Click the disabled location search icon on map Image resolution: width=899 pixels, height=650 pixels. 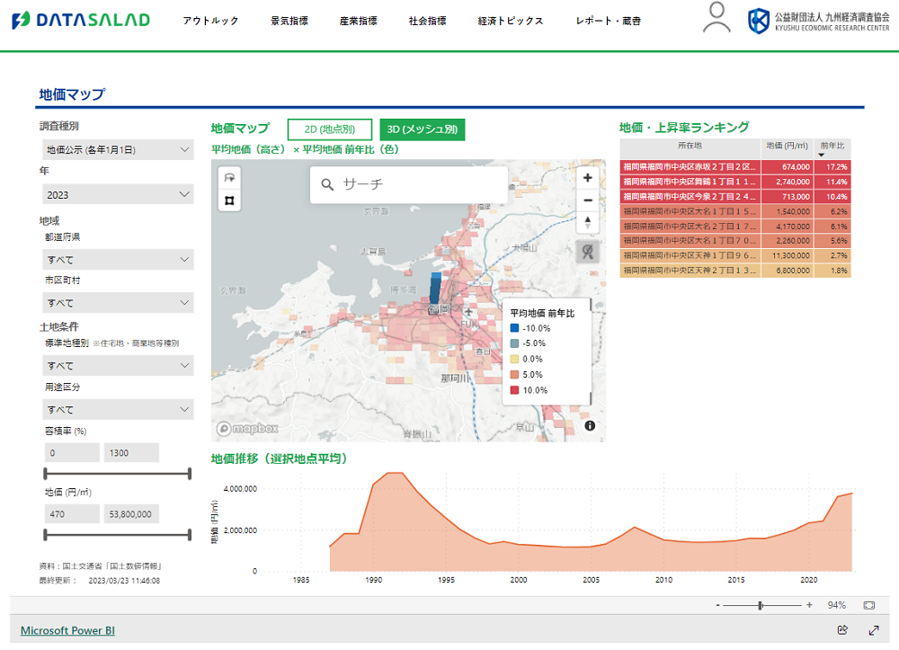point(588,252)
